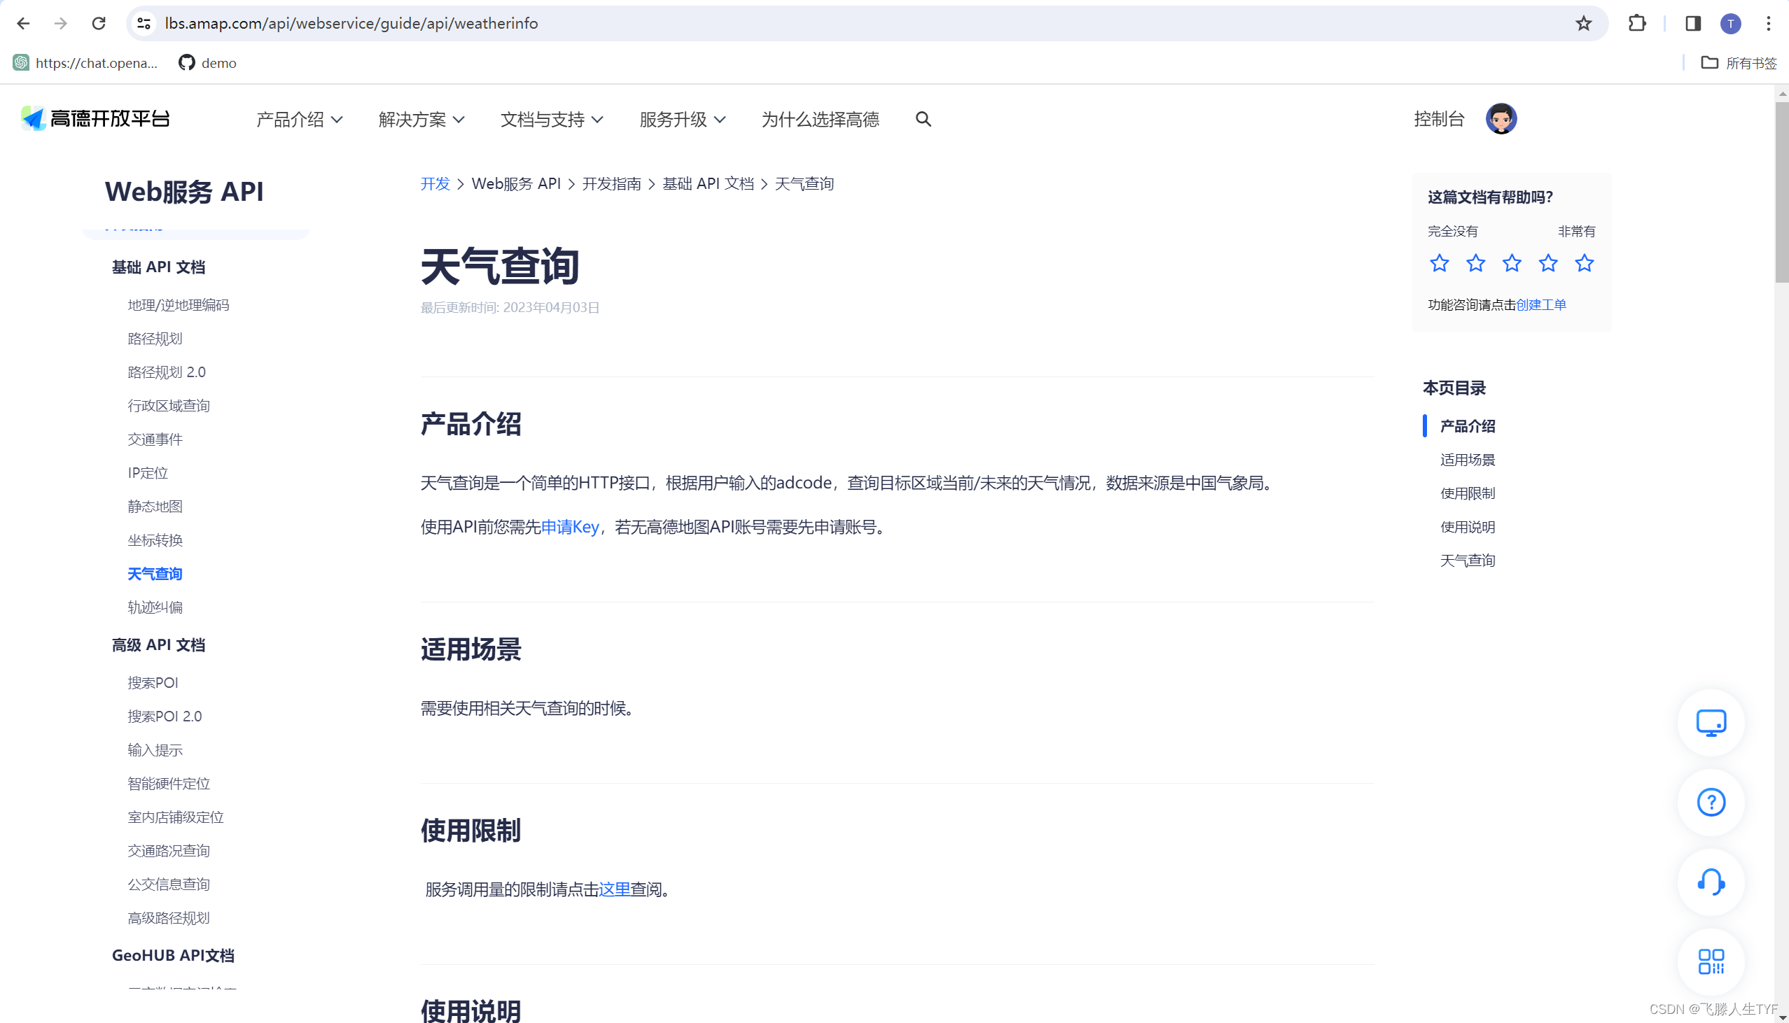Rate the document one star
The height and width of the screenshot is (1023, 1789).
coord(1439,264)
